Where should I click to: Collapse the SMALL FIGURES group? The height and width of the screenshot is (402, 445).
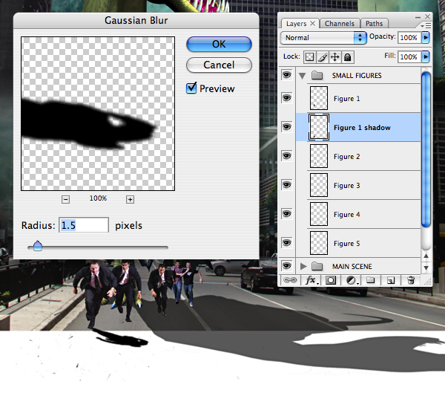click(303, 76)
